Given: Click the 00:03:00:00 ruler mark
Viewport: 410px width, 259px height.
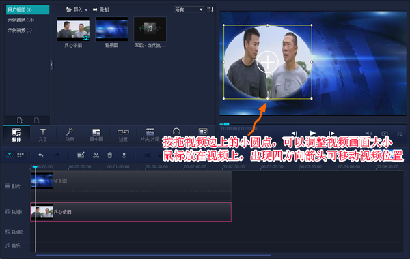Looking at the screenshot, I should click(272, 167).
